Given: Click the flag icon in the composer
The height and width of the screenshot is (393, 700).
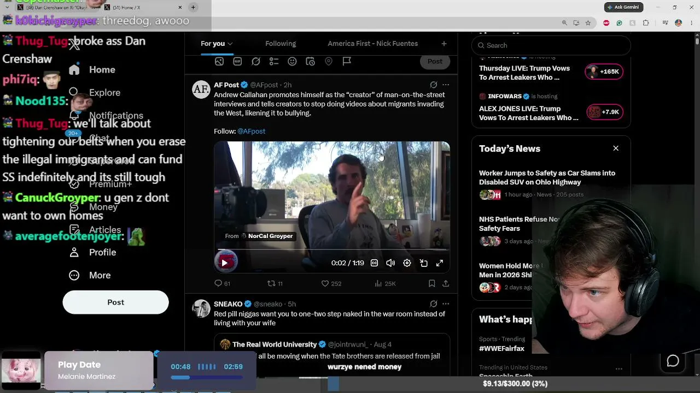Looking at the screenshot, I should click(x=347, y=62).
